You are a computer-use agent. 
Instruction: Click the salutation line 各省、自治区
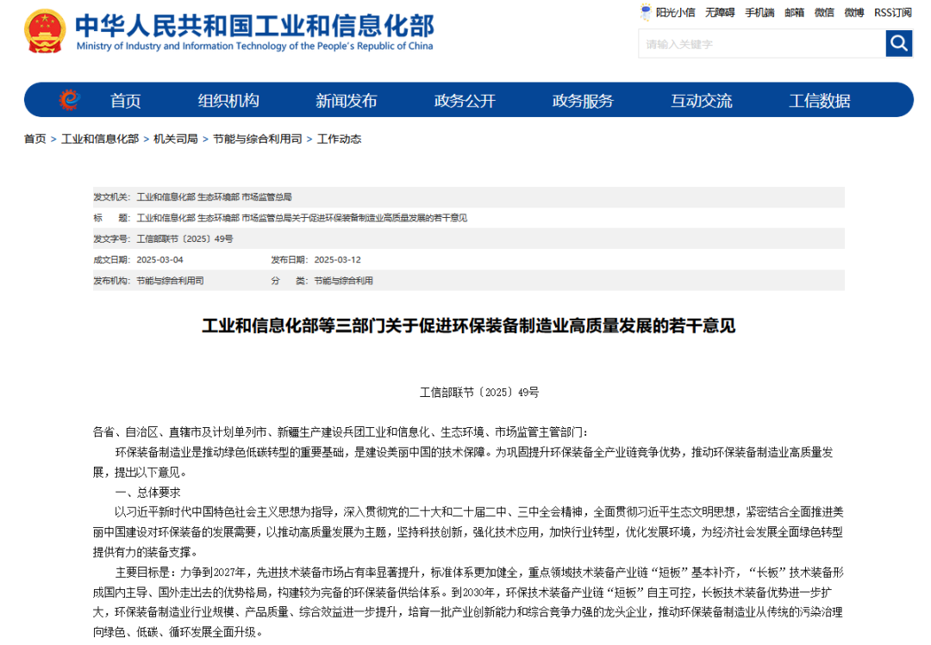click(341, 432)
